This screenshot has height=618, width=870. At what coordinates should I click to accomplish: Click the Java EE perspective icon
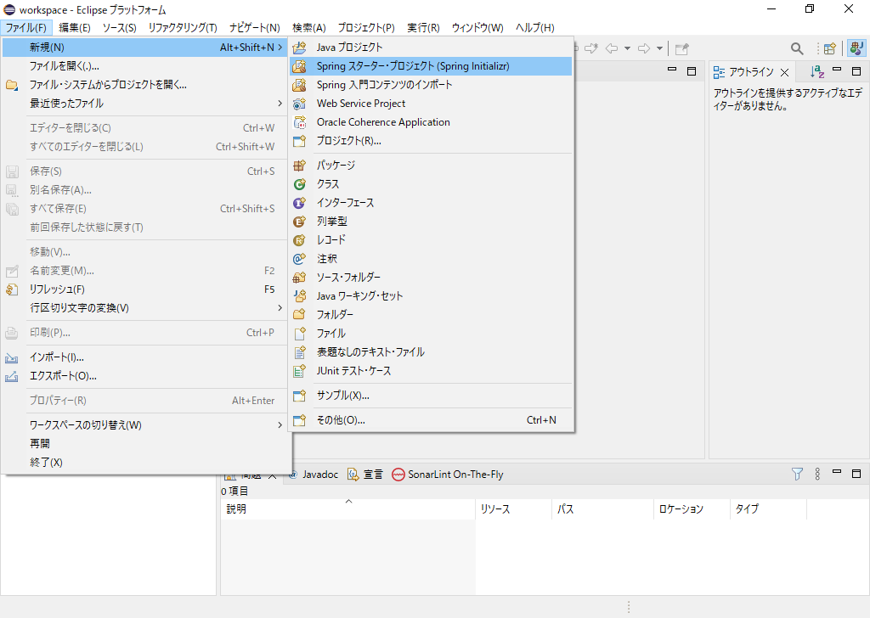(856, 48)
